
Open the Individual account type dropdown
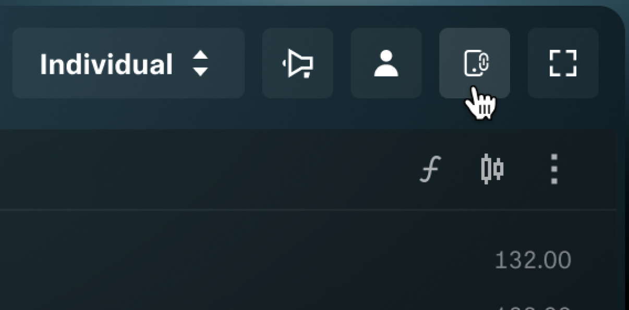tap(128, 63)
